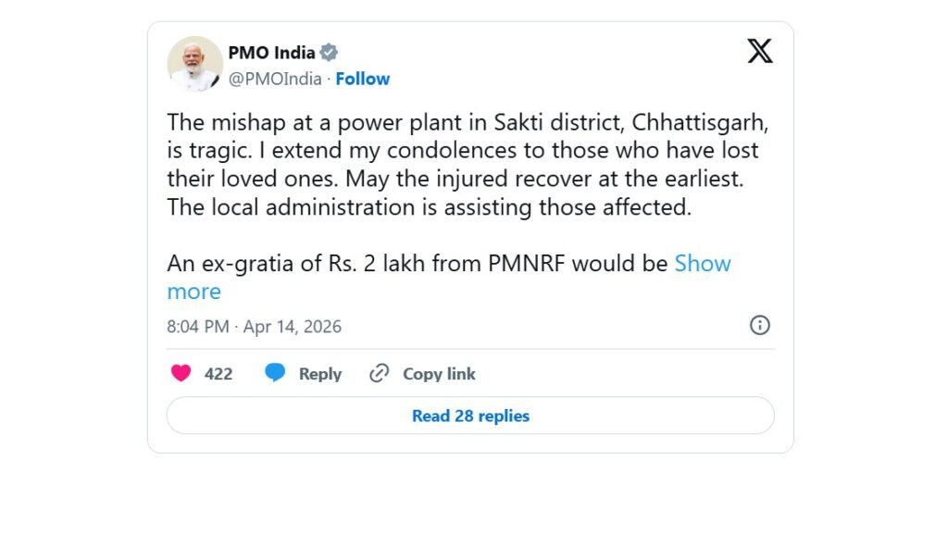Click the Reply text label
The width and height of the screenshot is (948, 535).
click(x=318, y=373)
